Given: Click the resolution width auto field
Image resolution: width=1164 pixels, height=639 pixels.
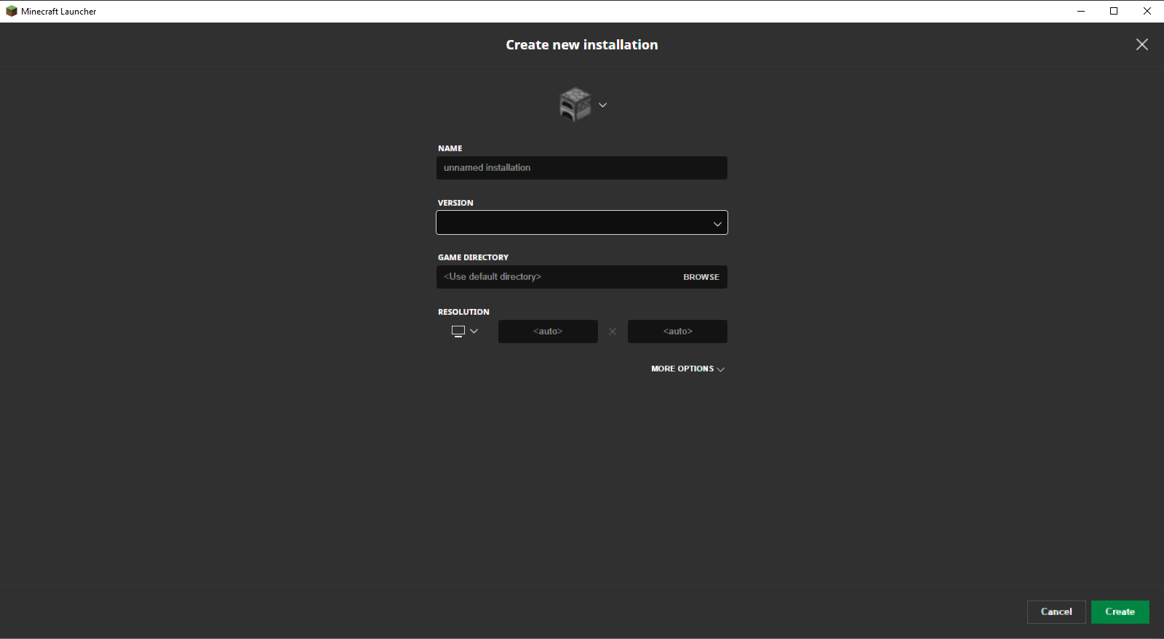Looking at the screenshot, I should pyautogui.click(x=548, y=331).
